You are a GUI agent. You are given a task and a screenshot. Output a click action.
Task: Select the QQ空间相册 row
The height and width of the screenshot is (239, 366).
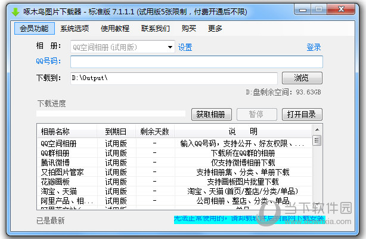(x=175, y=143)
